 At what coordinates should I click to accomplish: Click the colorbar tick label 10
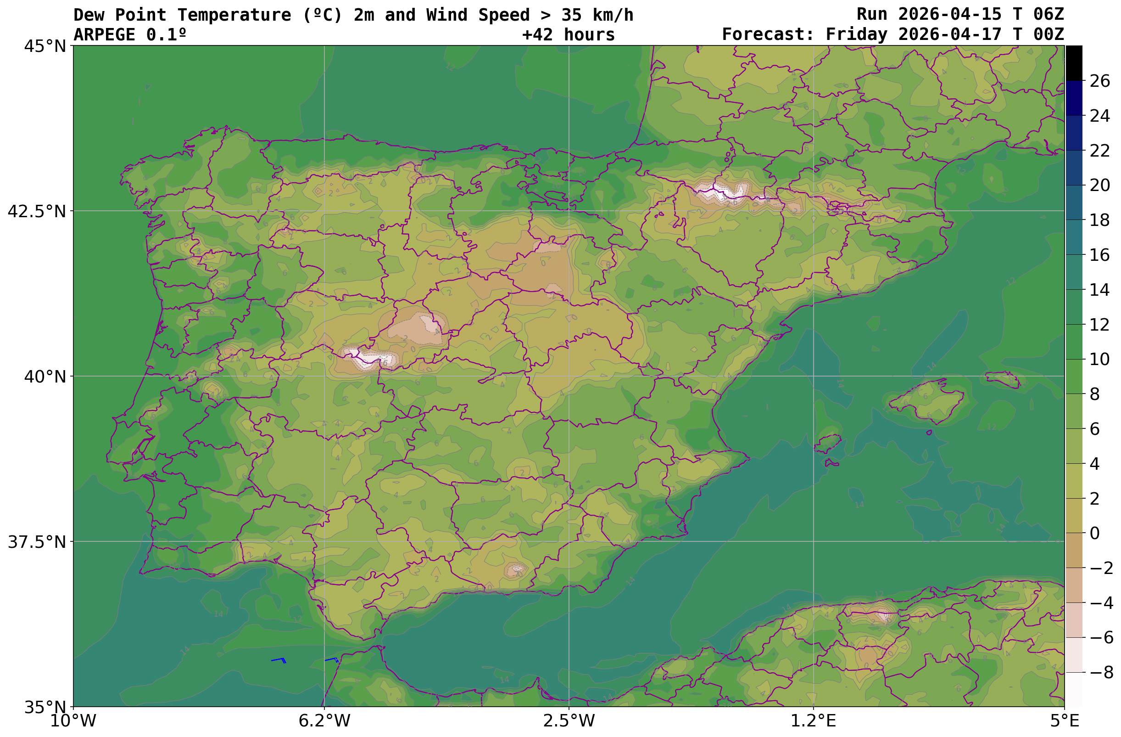(x=1099, y=360)
